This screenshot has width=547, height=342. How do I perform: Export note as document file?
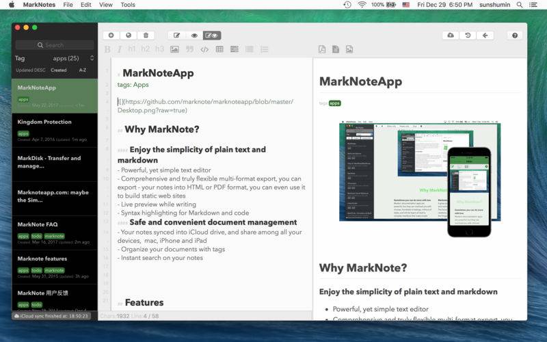click(336, 49)
